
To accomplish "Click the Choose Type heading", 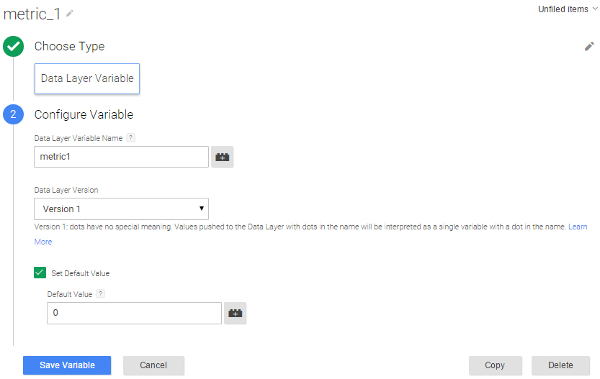I will 69,46.
